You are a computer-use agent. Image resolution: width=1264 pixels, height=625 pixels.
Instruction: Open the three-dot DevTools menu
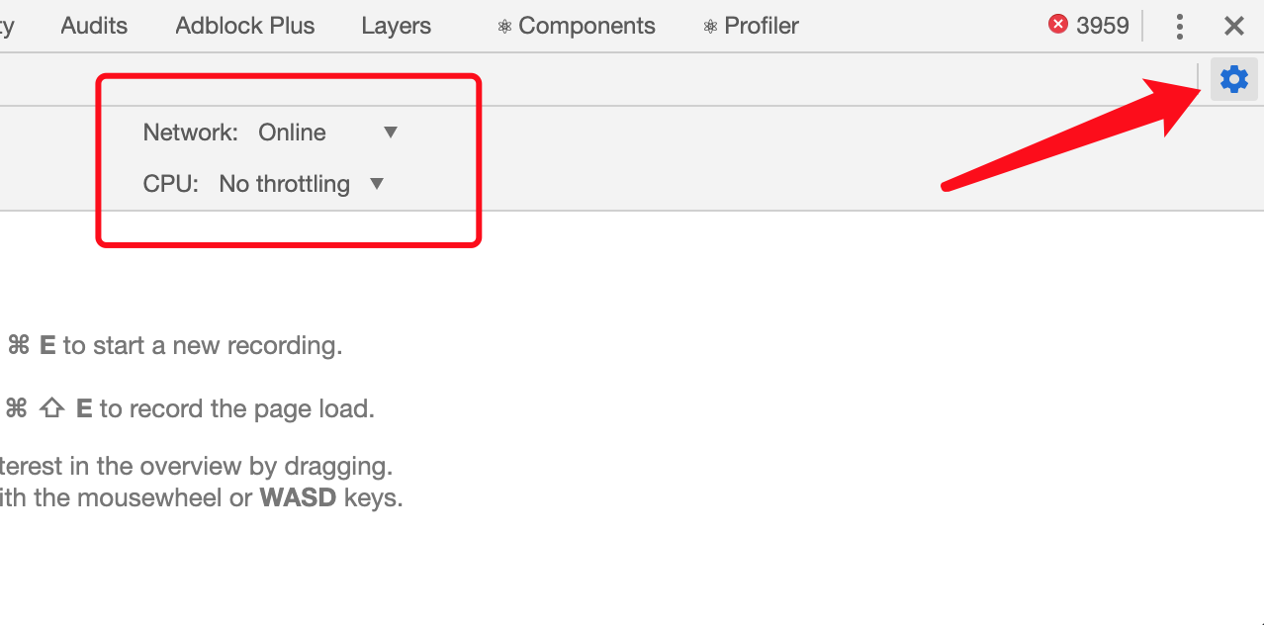[1179, 27]
